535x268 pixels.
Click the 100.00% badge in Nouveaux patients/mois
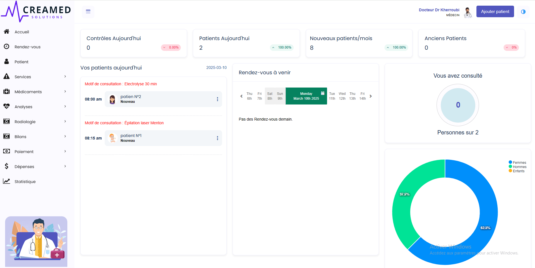(x=396, y=47)
